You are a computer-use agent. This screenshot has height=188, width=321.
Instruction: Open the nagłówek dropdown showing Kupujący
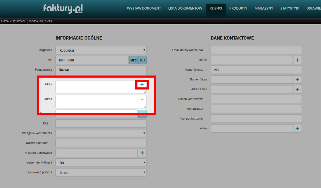click(x=101, y=50)
